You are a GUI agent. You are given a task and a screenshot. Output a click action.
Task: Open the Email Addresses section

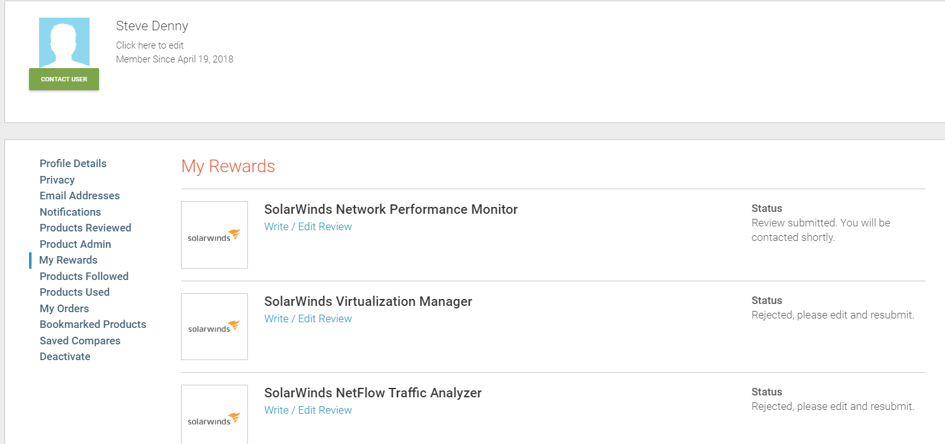(x=79, y=196)
